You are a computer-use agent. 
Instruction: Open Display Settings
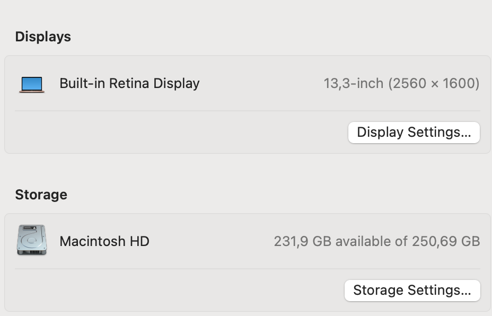pos(414,132)
